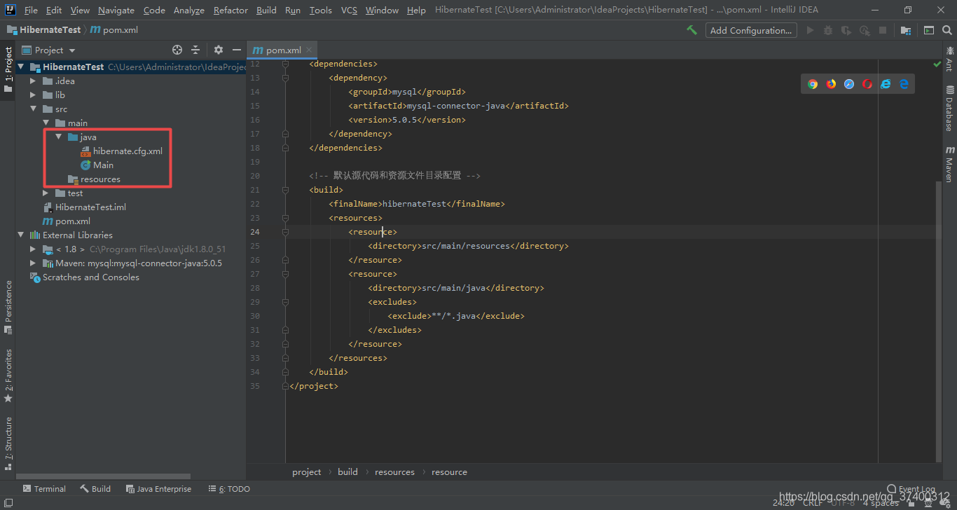The width and height of the screenshot is (957, 510).
Task: Expand the JDK 1.8 library node
Action: click(33, 249)
